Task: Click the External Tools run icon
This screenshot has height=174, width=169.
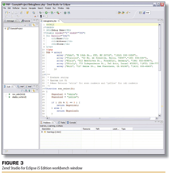Action: click(x=58, y=13)
